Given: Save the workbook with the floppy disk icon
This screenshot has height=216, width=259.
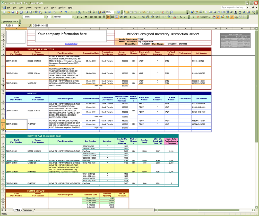Looking at the screenshot, I should [x=13, y=12].
